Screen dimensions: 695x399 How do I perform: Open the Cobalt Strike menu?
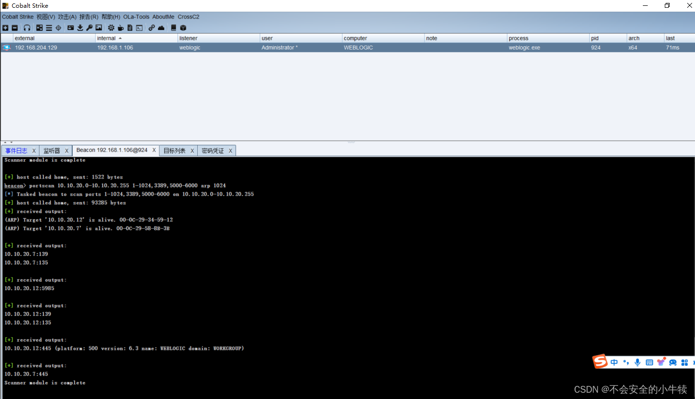point(18,17)
